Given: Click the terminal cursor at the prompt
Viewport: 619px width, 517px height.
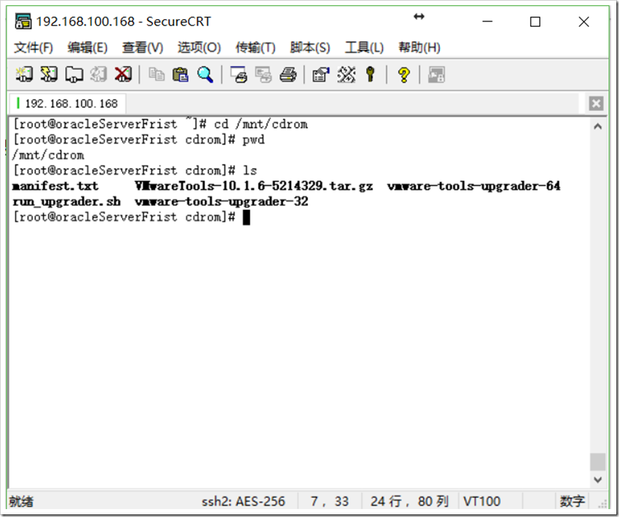Looking at the screenshot, I should (x=247, y=217).
